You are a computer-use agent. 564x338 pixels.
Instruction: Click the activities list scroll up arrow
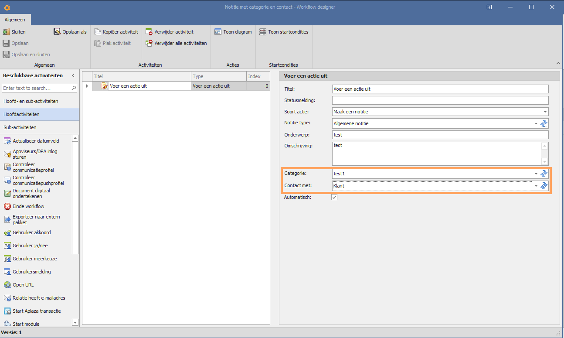[75, 138]
